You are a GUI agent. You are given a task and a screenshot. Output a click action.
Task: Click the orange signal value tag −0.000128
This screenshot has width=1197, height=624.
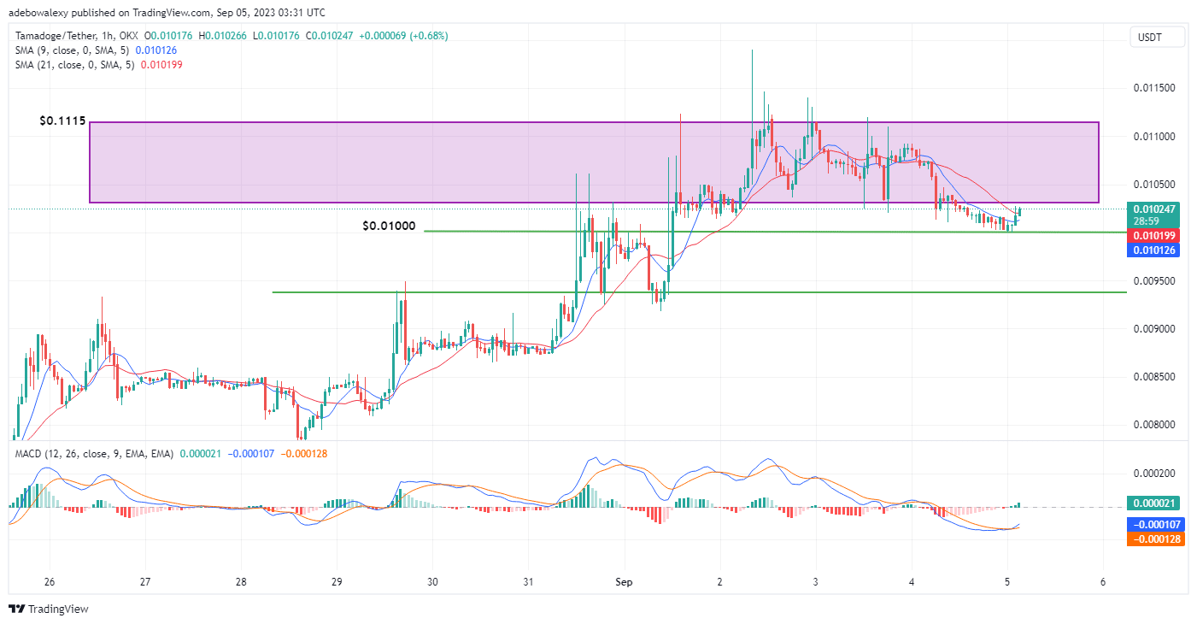click(x=1157, y=539)
